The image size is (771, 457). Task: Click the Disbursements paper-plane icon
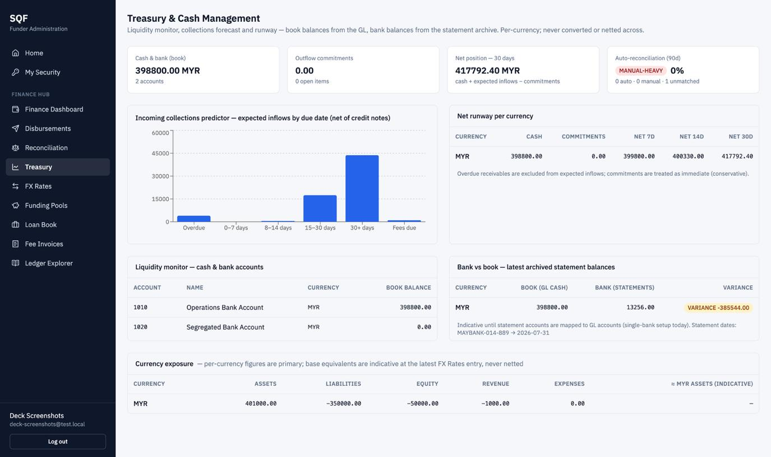[x=16, y=128]
